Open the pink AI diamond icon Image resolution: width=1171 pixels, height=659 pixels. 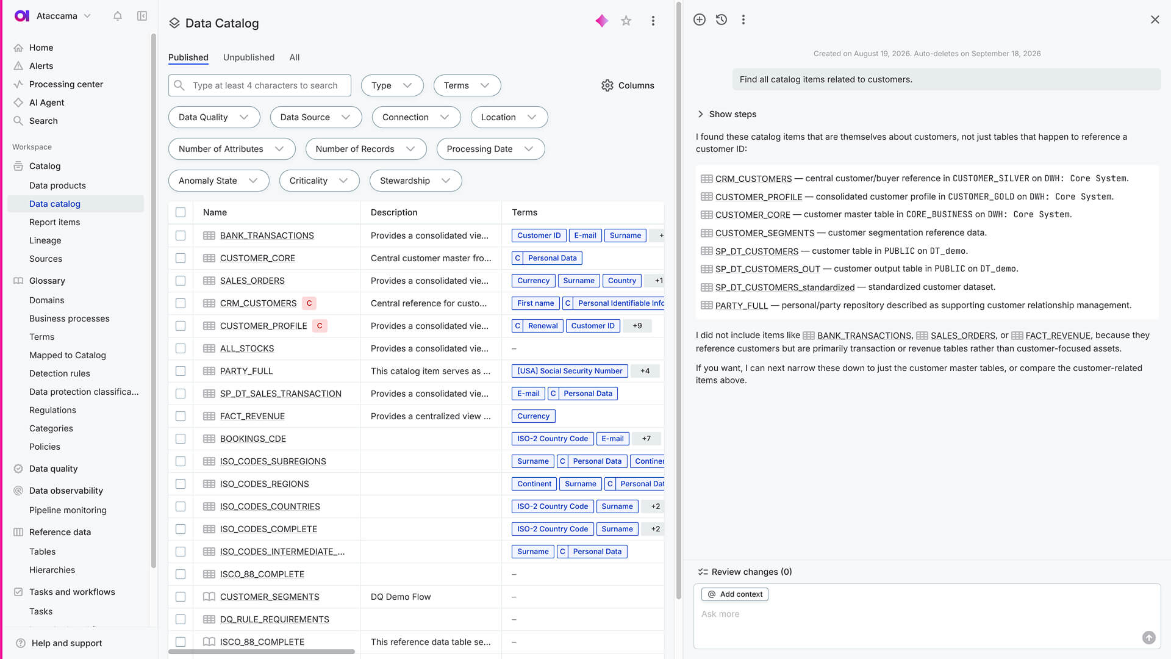click(x=602, y=21)
